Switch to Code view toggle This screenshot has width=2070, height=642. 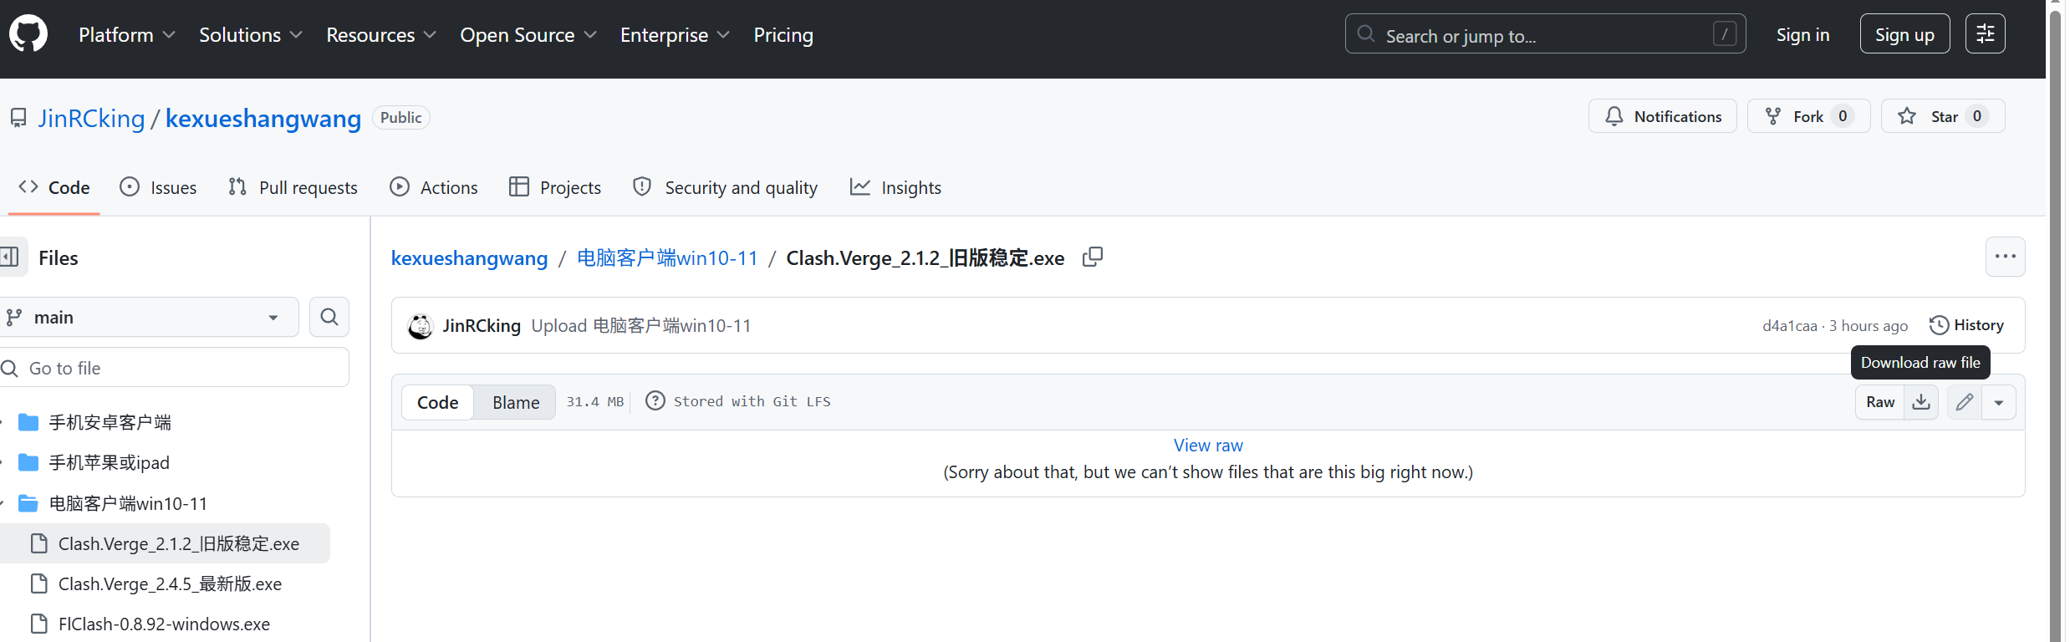[437, 402]
